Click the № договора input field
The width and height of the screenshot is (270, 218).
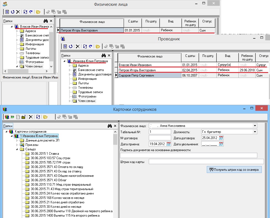point(160,138)
